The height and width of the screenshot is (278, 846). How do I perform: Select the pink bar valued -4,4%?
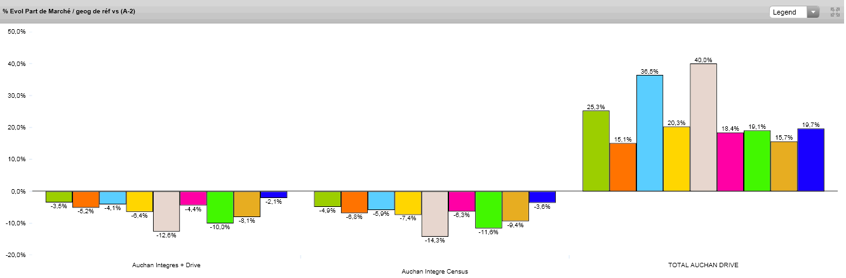click(193, 198)
